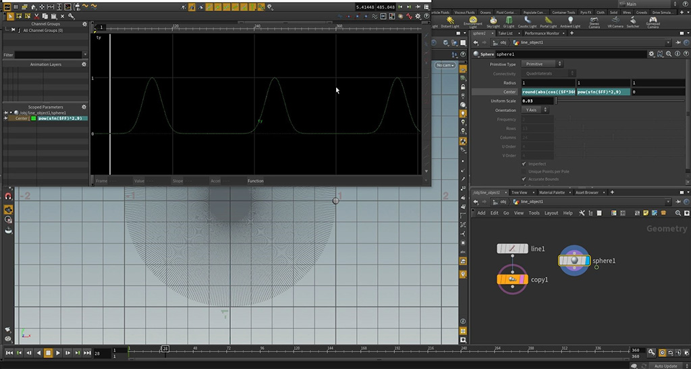This screenshot has height=369, width=691.
Task: Click the Gamepad Camera shelf icon
Action: [x=653, y=21]
